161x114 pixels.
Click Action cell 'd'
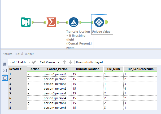pos(35,89)
